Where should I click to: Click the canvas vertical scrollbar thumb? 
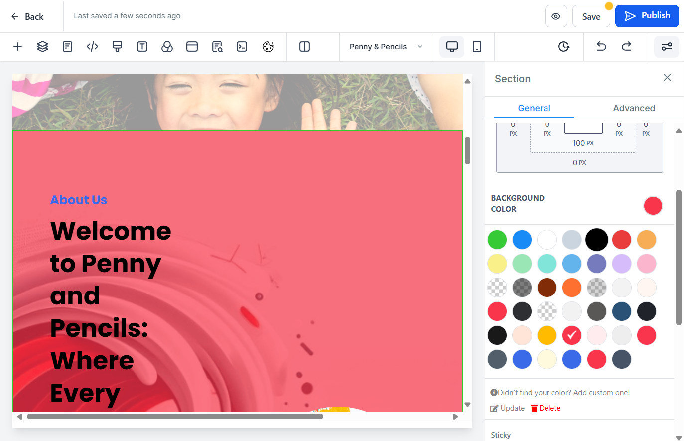tap(467, 150)
